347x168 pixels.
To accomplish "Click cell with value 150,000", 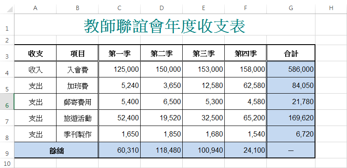I will point(162,70).
